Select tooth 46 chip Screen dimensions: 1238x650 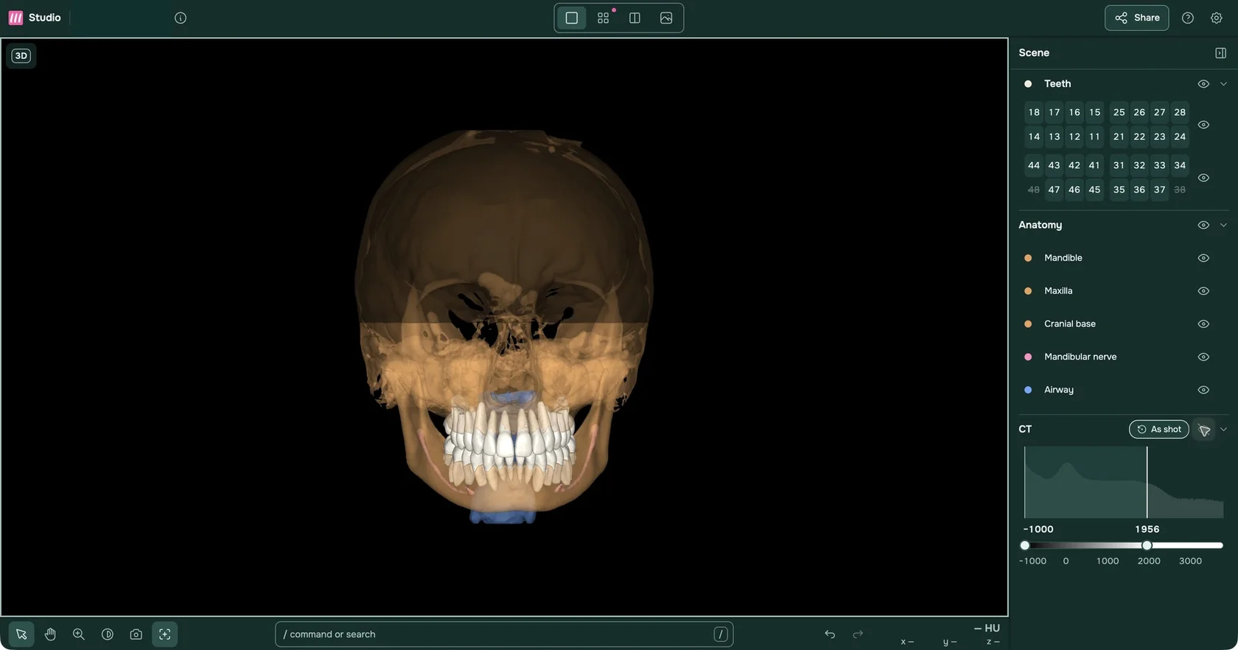[x=1074, y=189]
